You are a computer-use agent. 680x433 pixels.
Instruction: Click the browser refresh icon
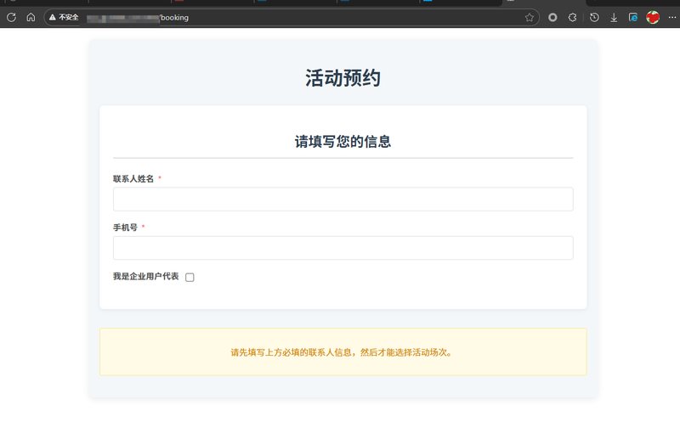coord(11,17)
